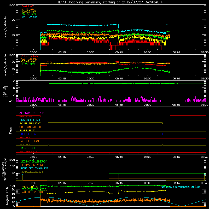
Task: Select the 50-100 keV legend label
Action: (x=30, y=17)
